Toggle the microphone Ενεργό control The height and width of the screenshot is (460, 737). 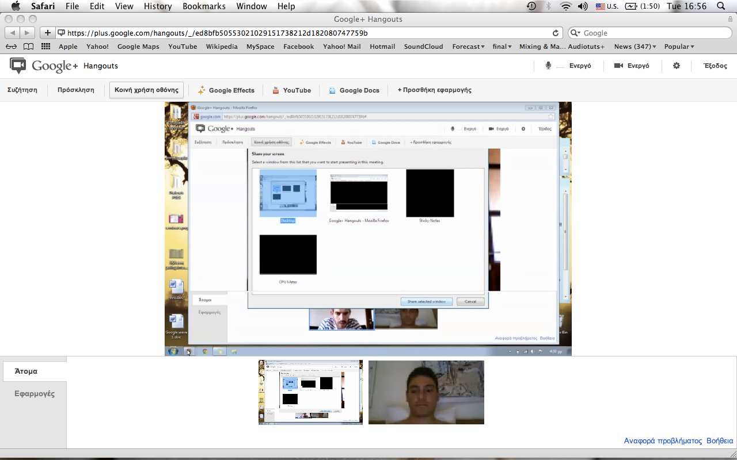pos(568,66)
